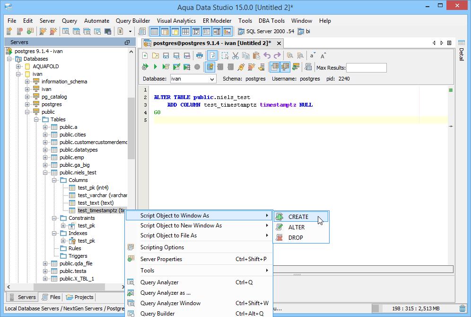Toggle the grid results icon before Max Results
The width and height of the screenshot is (471, 317).
(275, 67)
